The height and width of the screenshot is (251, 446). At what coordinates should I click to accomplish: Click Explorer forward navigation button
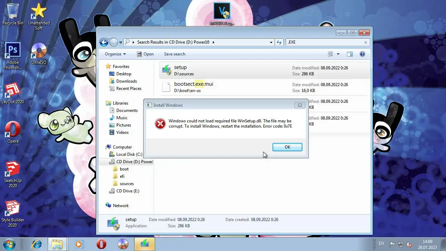114,42
